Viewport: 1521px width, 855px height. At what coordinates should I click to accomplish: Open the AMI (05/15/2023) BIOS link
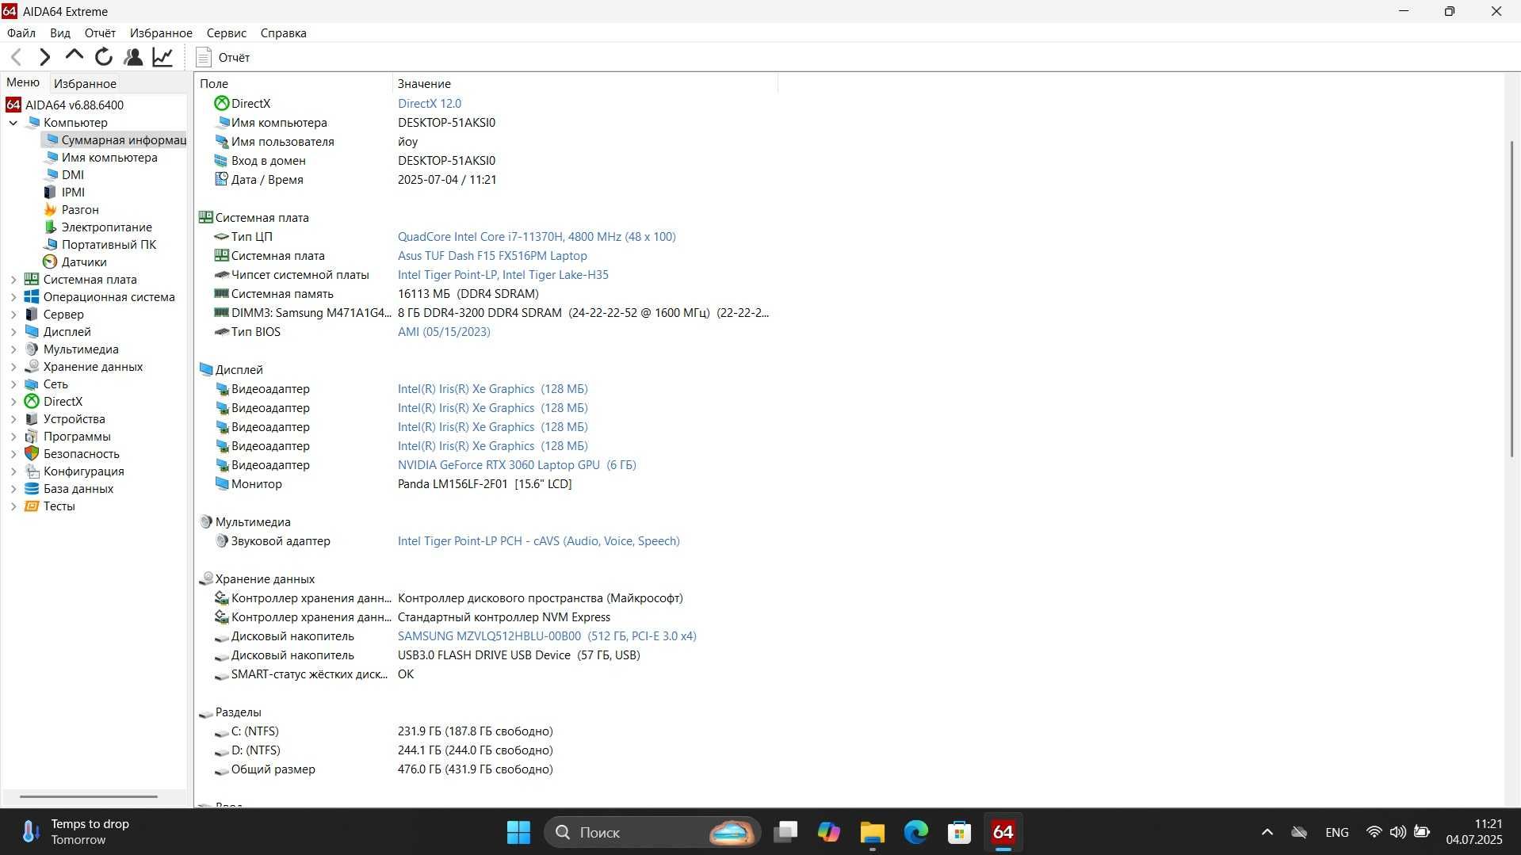[x=444, y=332]
